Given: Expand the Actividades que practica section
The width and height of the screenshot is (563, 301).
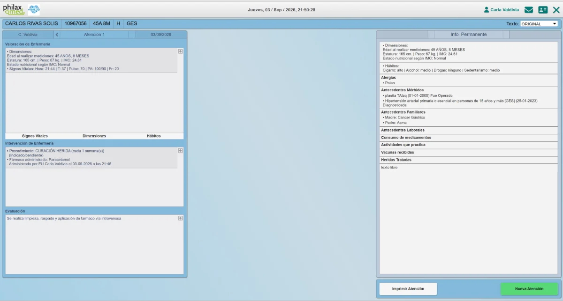Looking at the screenshot, I should (x=469, y=145).
